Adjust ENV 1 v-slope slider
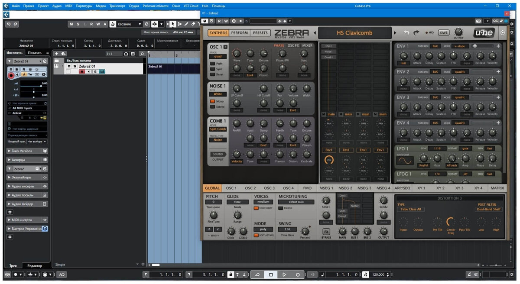This screenshot has width=520, height=284. 483,46
